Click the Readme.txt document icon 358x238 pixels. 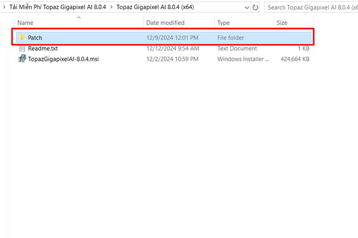click(22, 48)
